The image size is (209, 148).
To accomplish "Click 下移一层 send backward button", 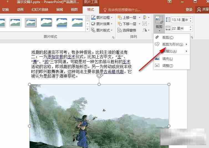I will click(x=127, y=24).
